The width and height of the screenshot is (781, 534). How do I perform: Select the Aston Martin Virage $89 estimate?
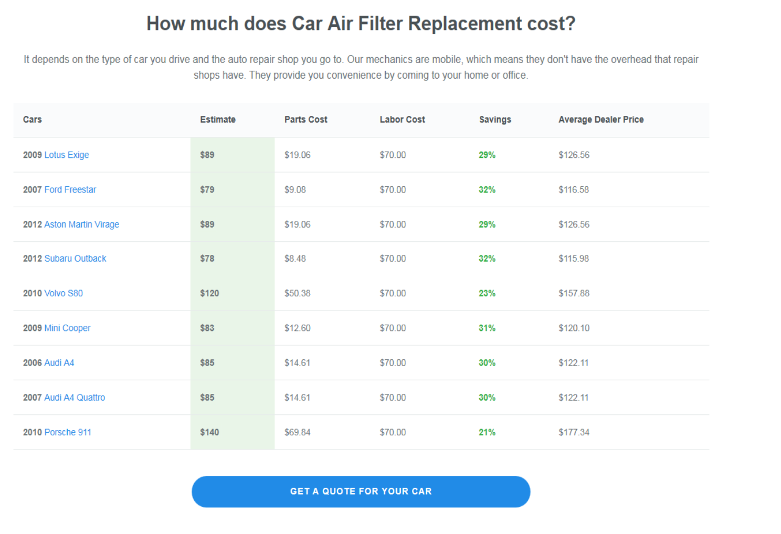pyautogui.click(x=207, y=224)
